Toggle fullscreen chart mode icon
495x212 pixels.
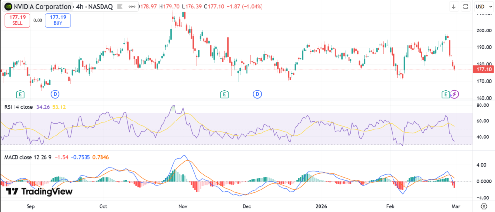(466, 6)
